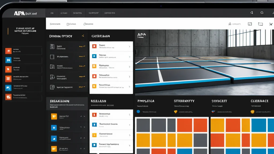Expand the fourth row chevron in the lower white list
The height and width of the screenshot is (154, 274).
click(x=130, y=145)
